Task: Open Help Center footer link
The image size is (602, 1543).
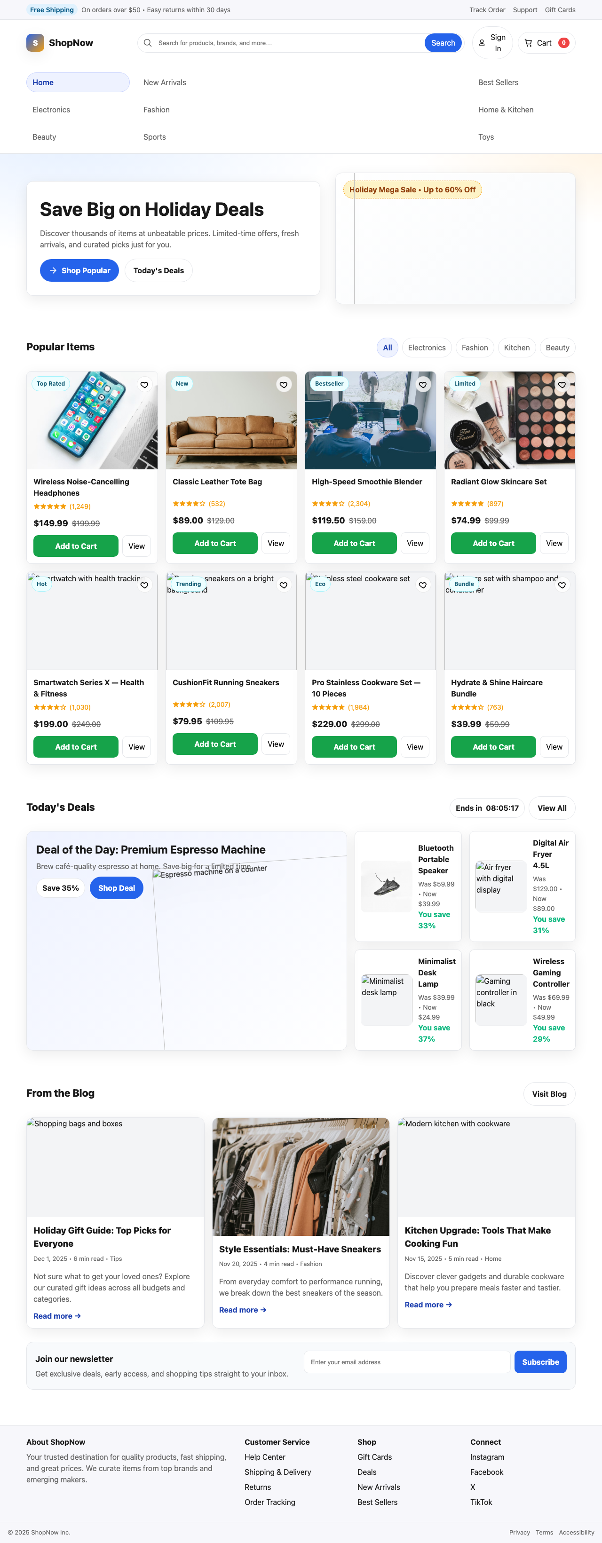Action: [x=265, y=1457]
